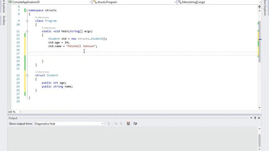The image size is (269, 151).
Task: Click the "Show output from:" label
Action: click(x=21, y=124)
